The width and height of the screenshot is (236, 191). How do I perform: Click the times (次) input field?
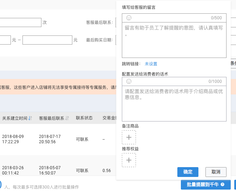[20, 22]
